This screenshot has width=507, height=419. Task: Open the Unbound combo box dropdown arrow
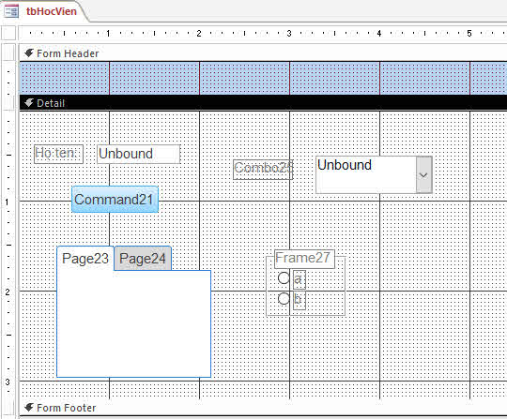423,175
